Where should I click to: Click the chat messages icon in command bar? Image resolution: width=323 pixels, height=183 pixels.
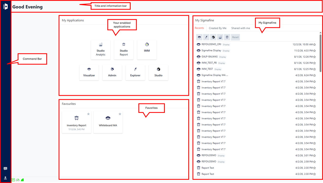[5, 169]
